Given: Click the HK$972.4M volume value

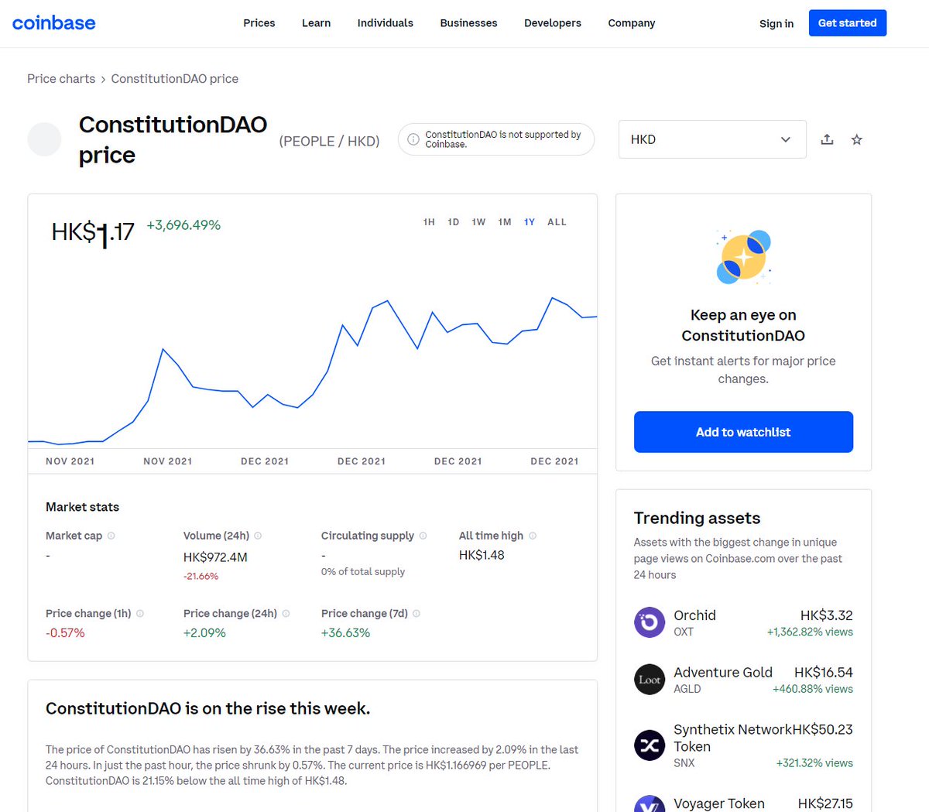Looking at the screenshot, I should point(215,557).
